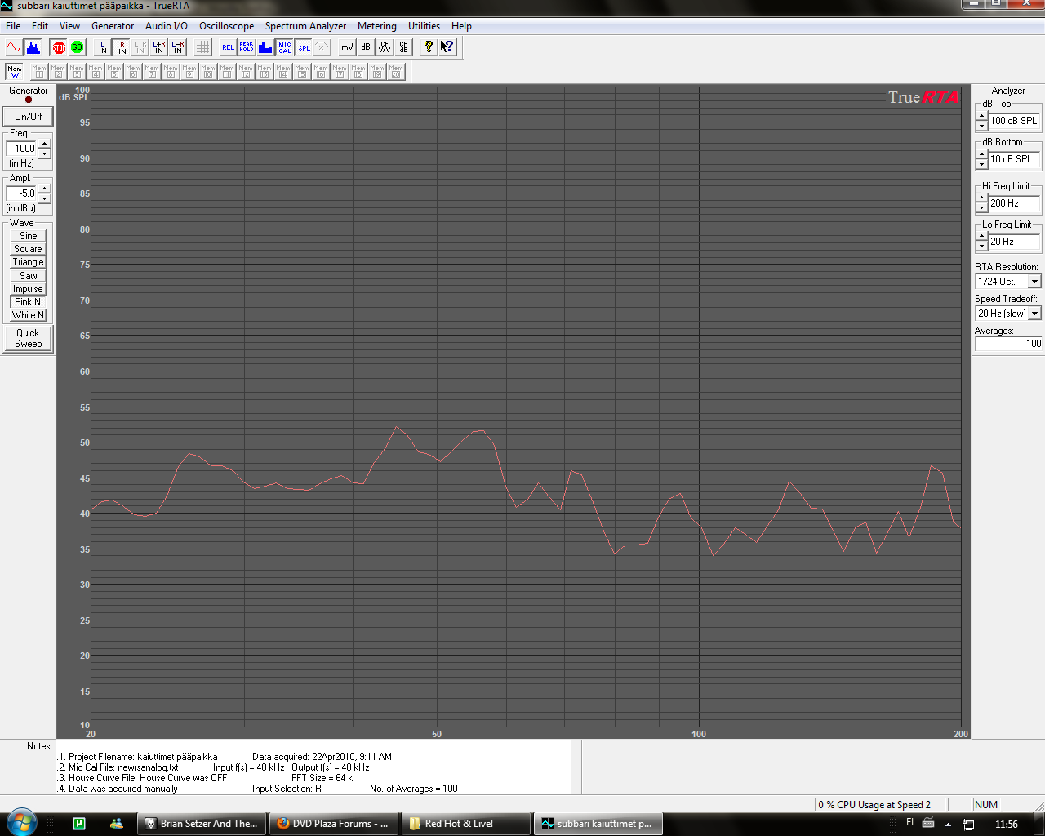Image resolution: width=1045 pixels, height=836 pixels.
Task: Open the Spectrum Analyzer menu
Action: click(x=305, y=26)
